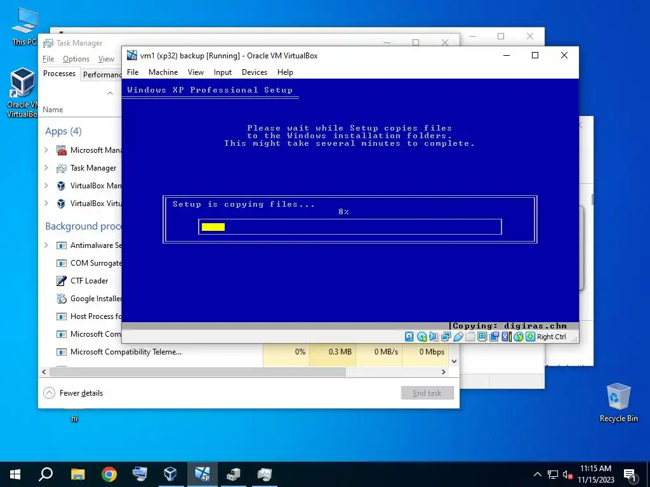The width and height of the screenshot is (650, 487).
Task: Click the 0.3 MB memory cell
Action: (333, 352)
